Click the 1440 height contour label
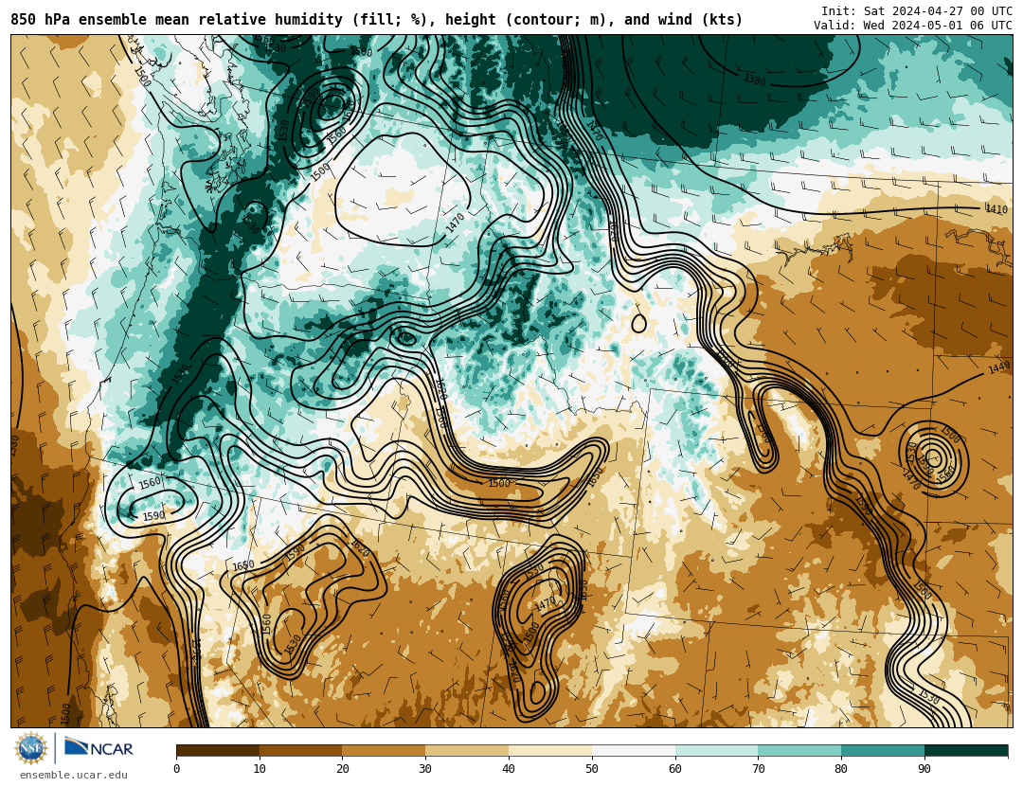This screenshot has height=787, width=1023. 999,368
